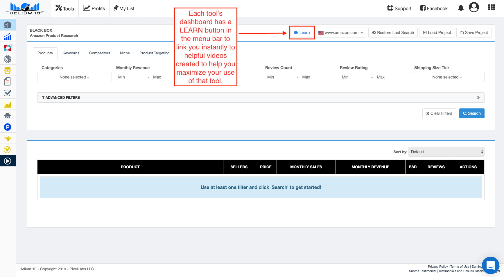The height and width of the screenshot is (277, 504).
Task: Click the notifications bell icon
Action: (461, 8)
